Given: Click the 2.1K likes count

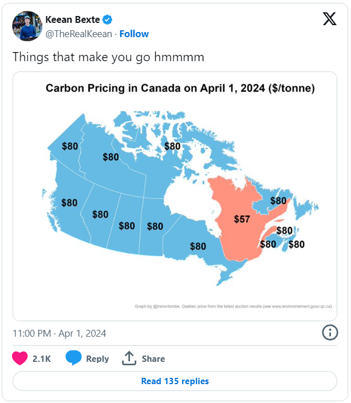Looking at the screenshot, I should point(42,358).
